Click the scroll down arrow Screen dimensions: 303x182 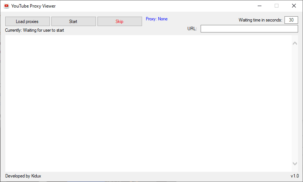[x=295, y=163]
